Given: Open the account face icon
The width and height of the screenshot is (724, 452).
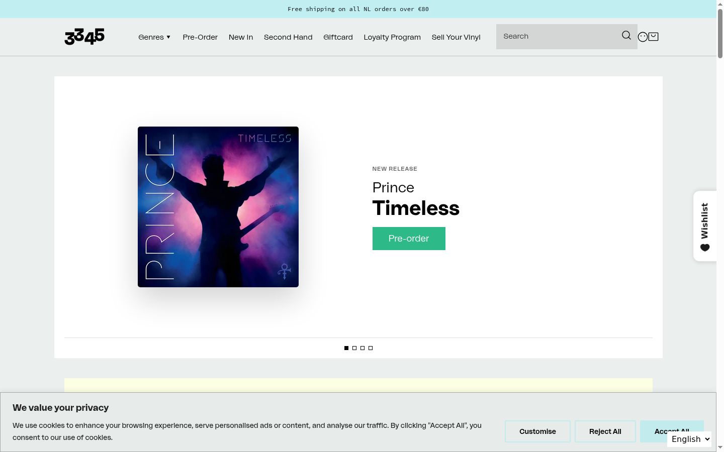Looking at the screenshot, I should [643, 37].
